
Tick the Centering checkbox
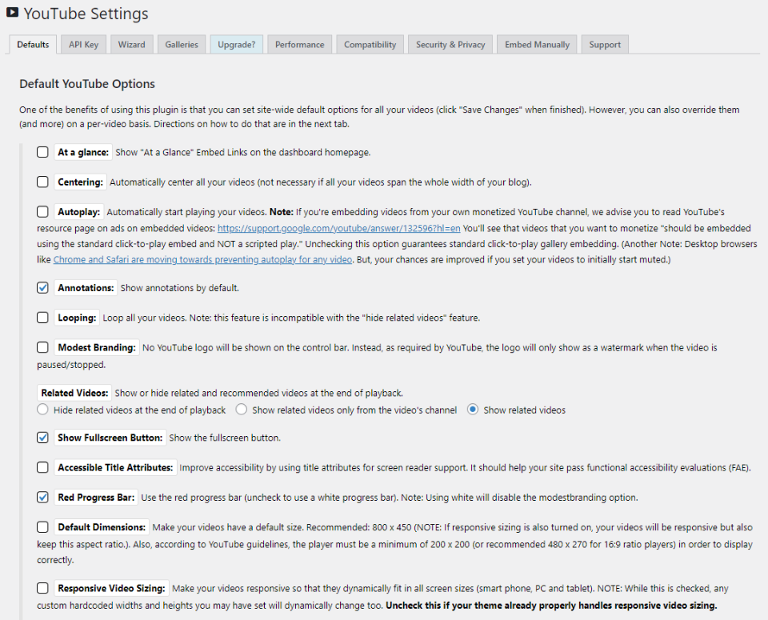pyautogui.click(x=42, y=182)
